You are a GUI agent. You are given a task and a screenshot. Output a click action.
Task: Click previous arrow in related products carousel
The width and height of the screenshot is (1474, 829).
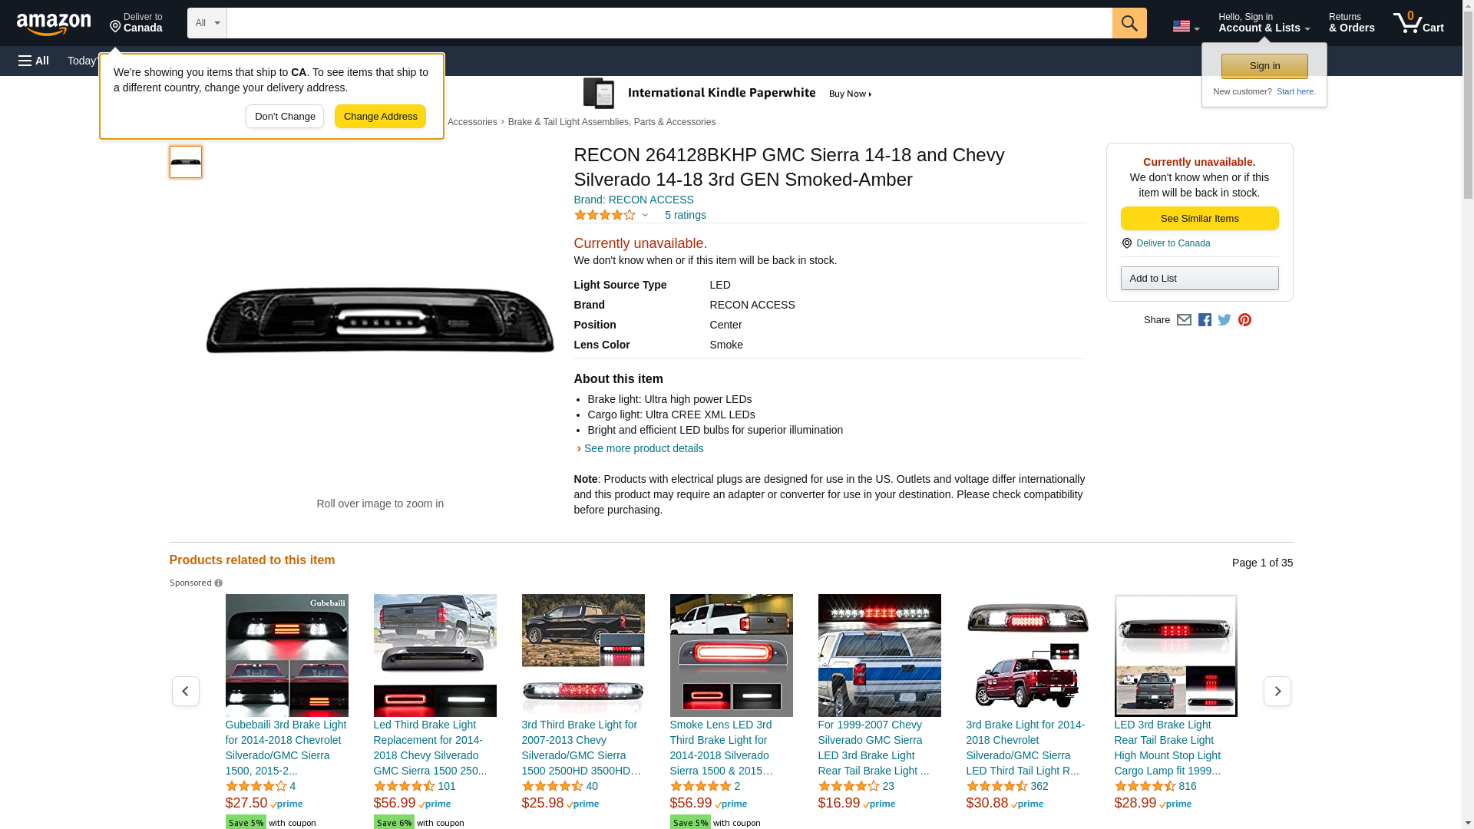coord(186,692)
